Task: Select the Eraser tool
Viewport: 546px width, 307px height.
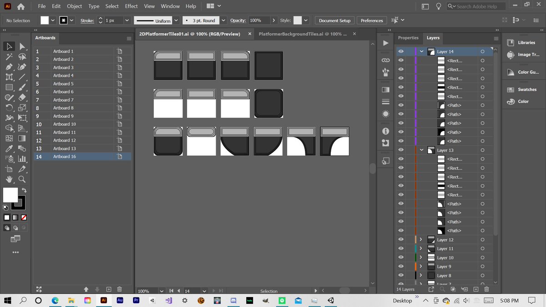Action: (x=22, y=97)
